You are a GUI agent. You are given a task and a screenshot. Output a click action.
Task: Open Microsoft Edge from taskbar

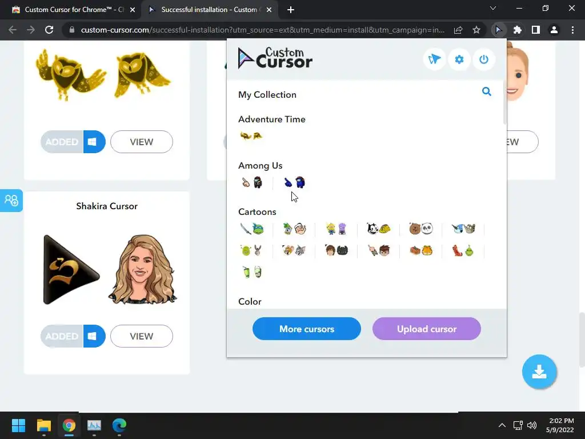coord(119,425)
